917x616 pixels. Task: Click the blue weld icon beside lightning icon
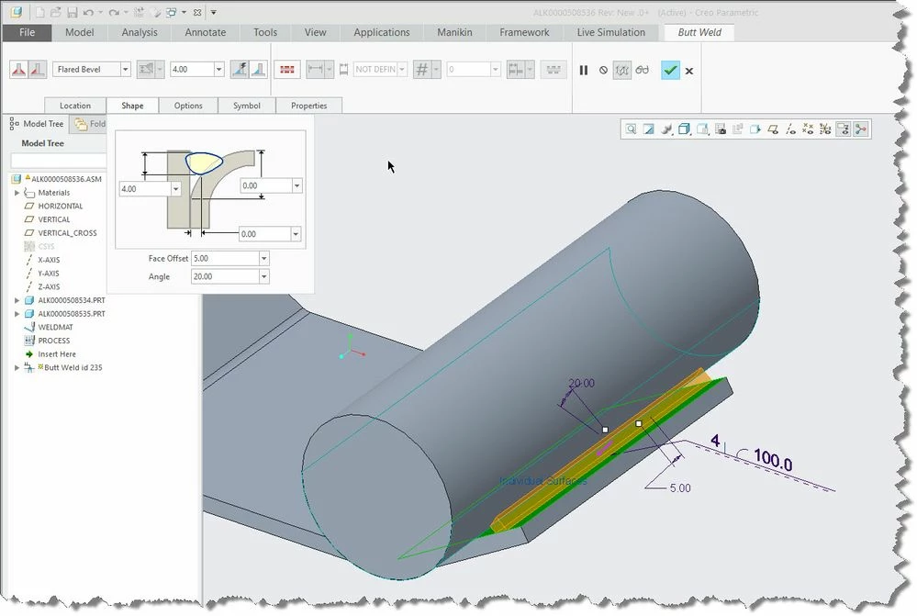coord(259,70)
